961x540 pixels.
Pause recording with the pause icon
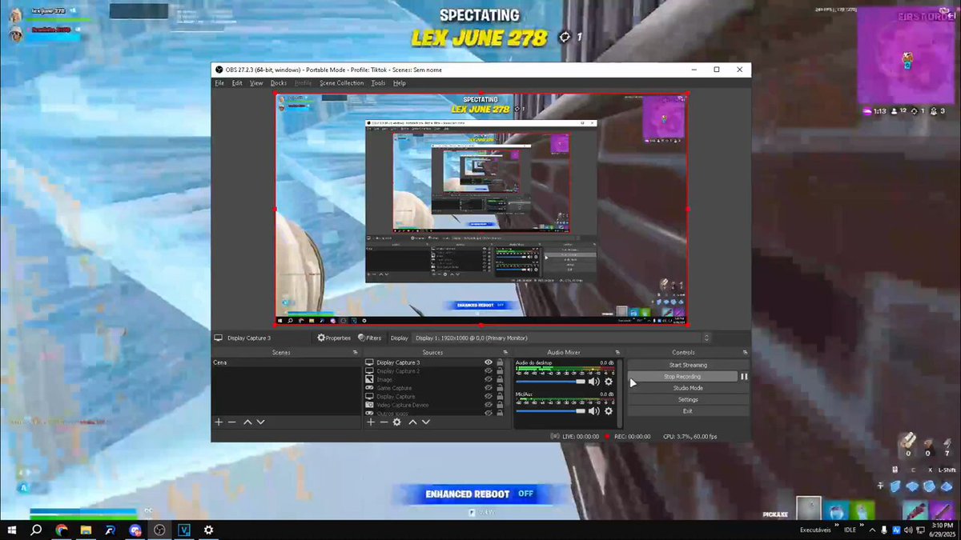pyautogui.click(x=744, y=376)
